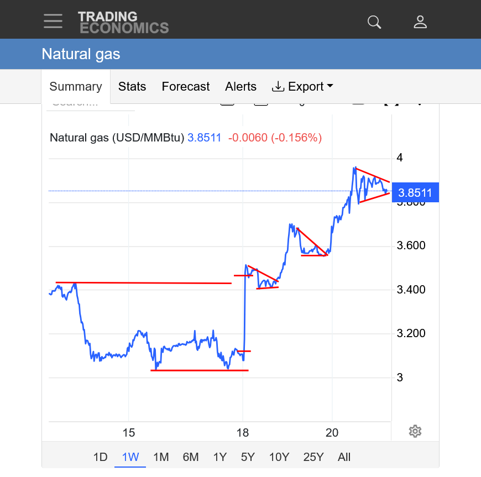This screenshot has height=477, width=481.
Task: Expand the Export dropdown
Action: pyautogui.click(x=302, y=87)
